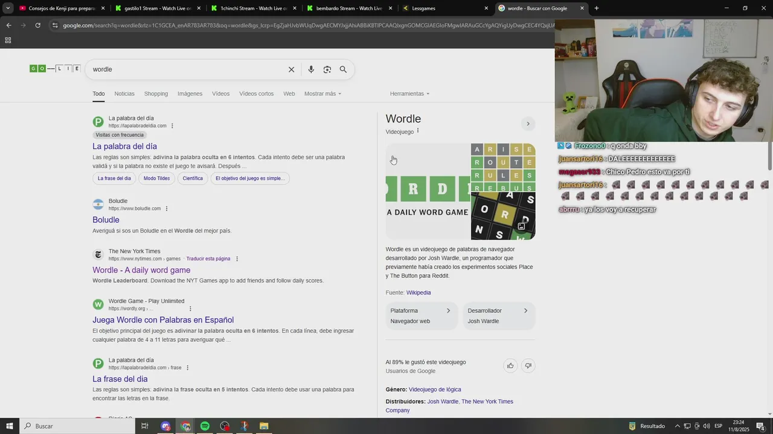Open the Wikipedia source link
773x434 pixels.
(x=419, y=292)
